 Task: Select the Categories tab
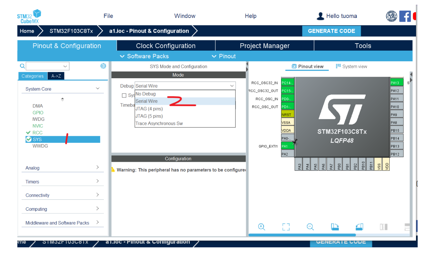pos(33,76)
